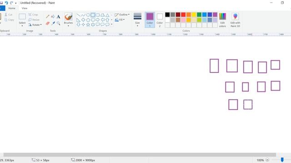The width and height of the screenshot is (291, 163).
Task: Pick the black palette color
Action: click(167, 14)
